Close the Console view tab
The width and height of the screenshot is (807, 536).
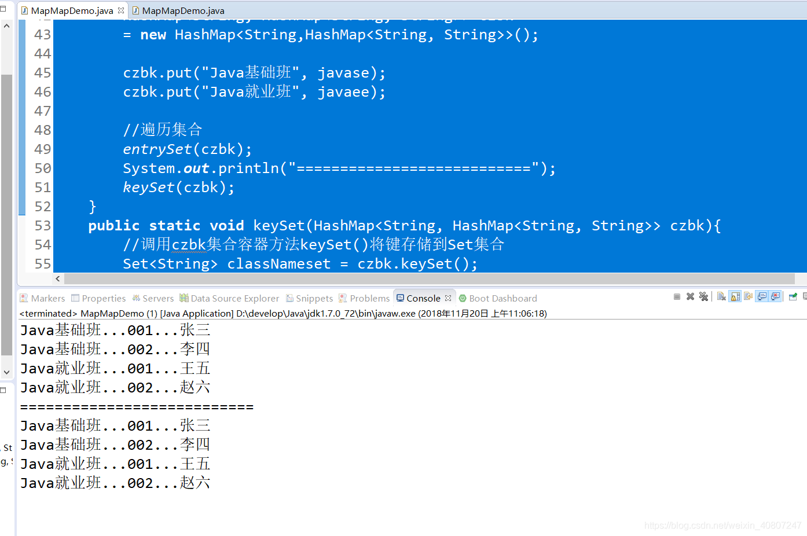[x=448, y=298]
